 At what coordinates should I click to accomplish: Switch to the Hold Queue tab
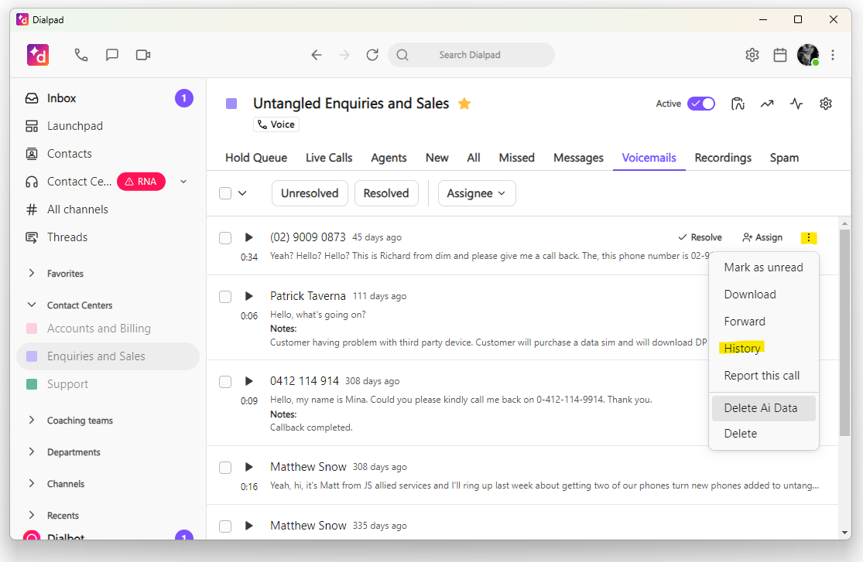[x=256, y=158]
